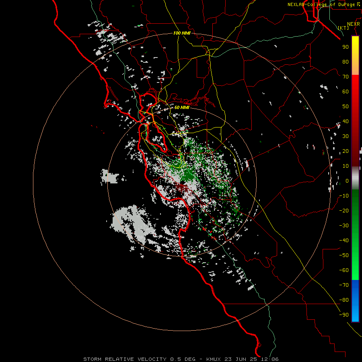
Task: Click the "-40" value on velocity scale
Action: (x=344, y=241)
